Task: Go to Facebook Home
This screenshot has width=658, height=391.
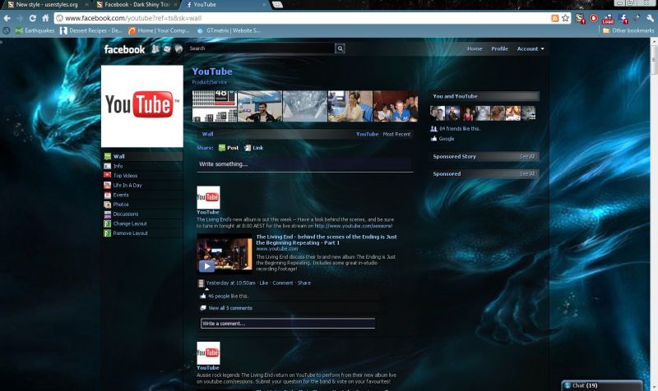Action: [x=475, y=49]
